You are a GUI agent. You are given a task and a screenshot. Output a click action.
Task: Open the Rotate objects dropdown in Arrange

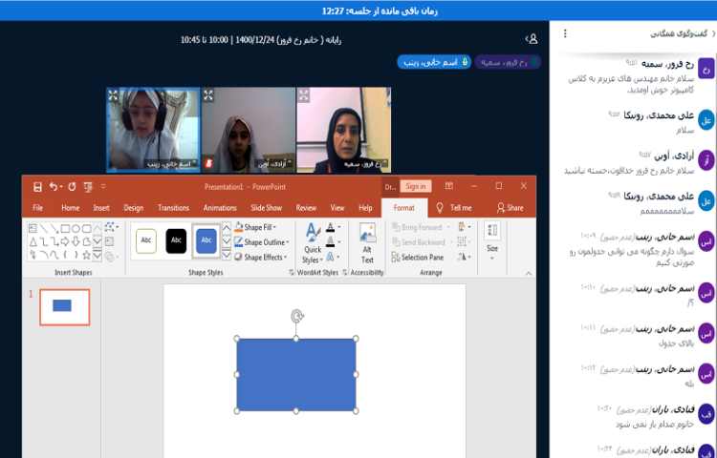[464, 258]
